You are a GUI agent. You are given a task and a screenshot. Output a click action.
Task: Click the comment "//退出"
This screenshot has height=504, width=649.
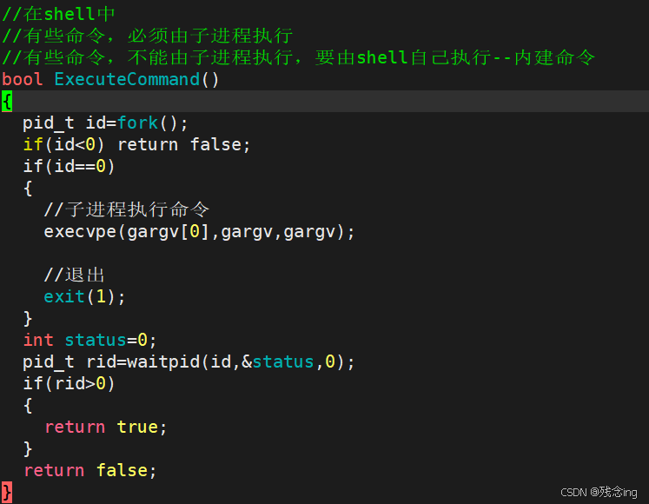point(75,275)
